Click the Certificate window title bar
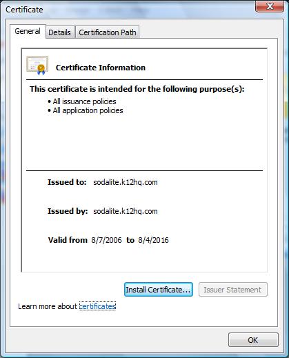Viewport: 289px width, 358px height. tap(129, 10)
